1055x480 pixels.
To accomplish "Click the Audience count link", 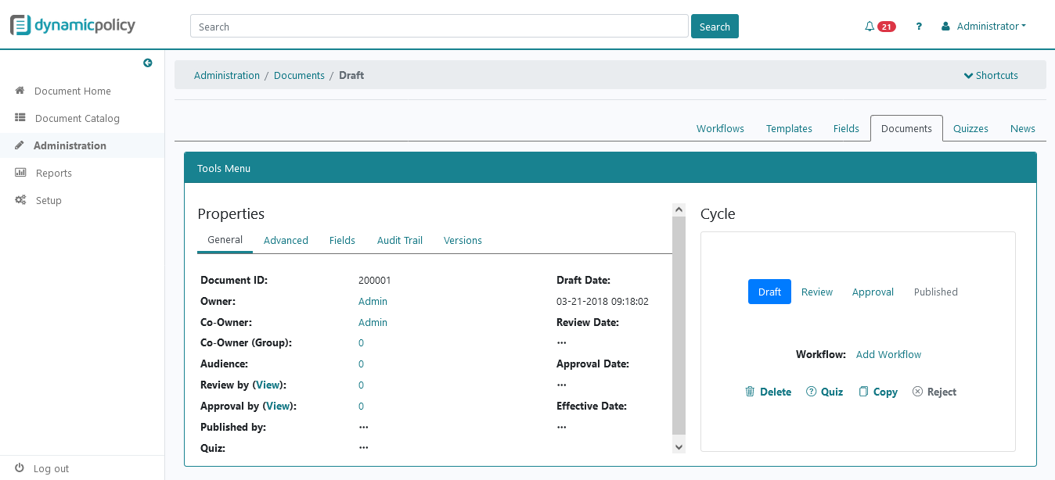I will point(361,364).
